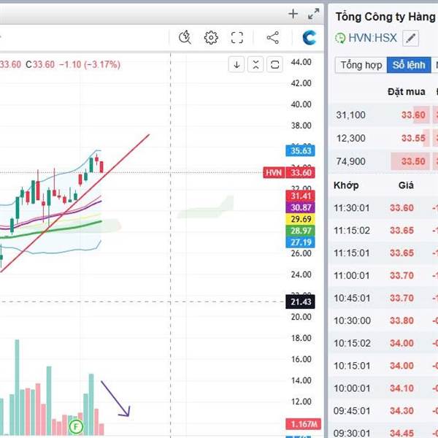The image size is (438, 438).
Task: Select the purple 30.87 indicator label
Action: pyautogui.click(x=300, y=207)
